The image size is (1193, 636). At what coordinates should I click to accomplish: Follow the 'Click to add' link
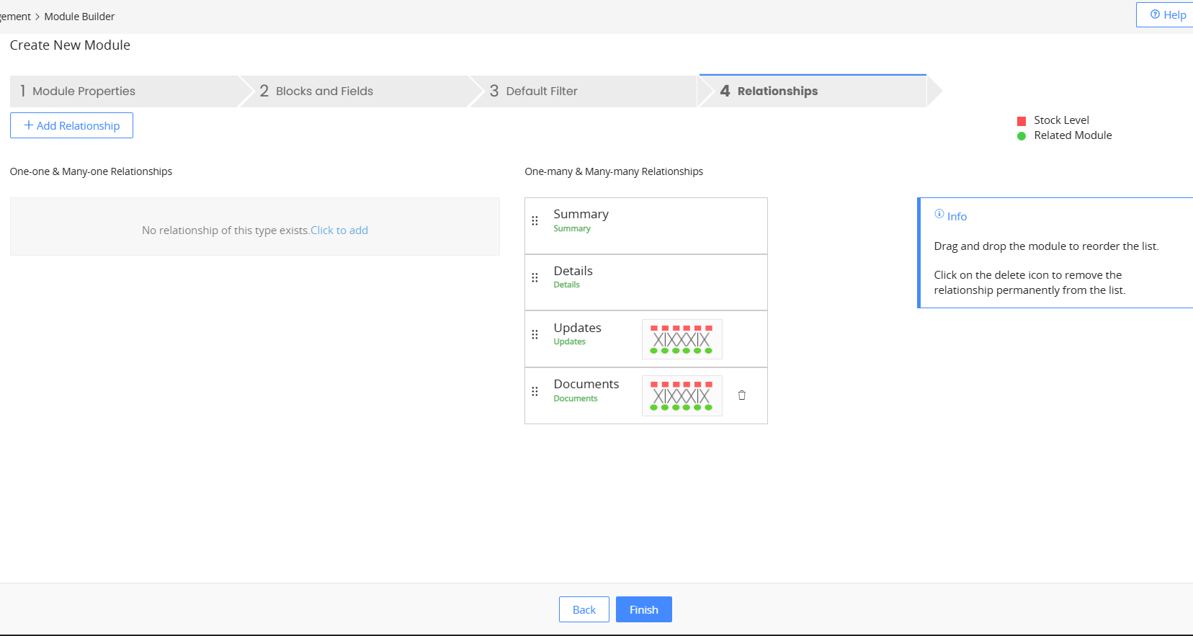click(x=339, y=230)
